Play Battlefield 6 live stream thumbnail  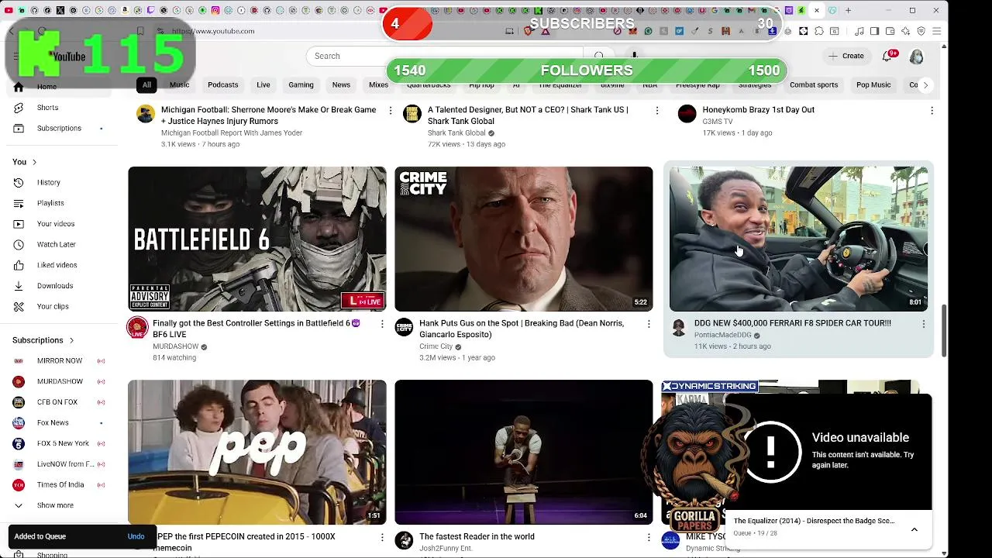(x=257, y=239)
